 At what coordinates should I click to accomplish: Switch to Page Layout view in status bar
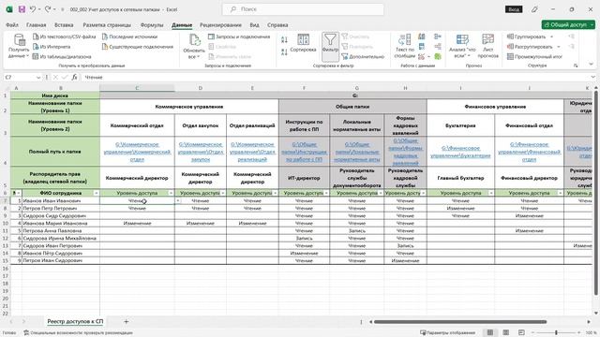(505, 333)
